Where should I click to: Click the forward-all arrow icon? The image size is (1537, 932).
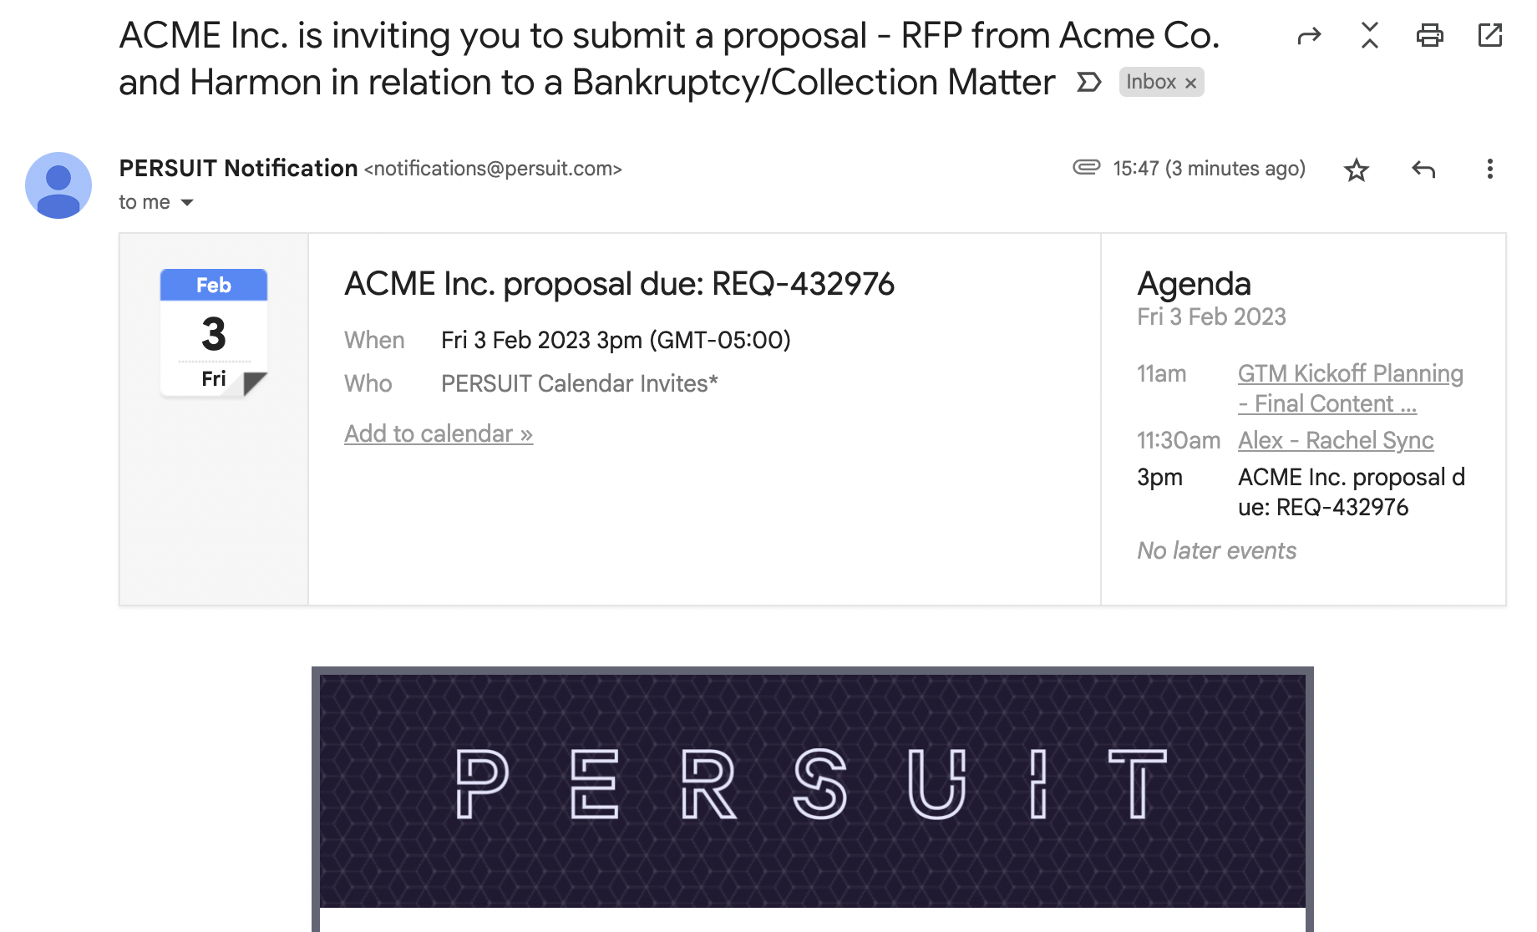click(1309, 35)
